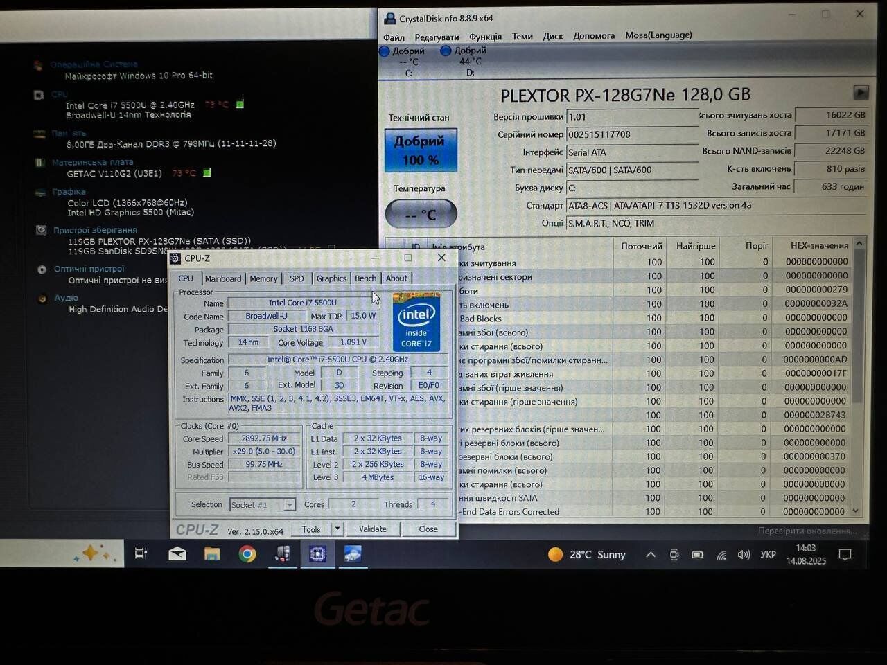The width and height of the screenshot is (887, 665).
Task: Open the Mail app on the taskbar
Action: click(177, 553)
